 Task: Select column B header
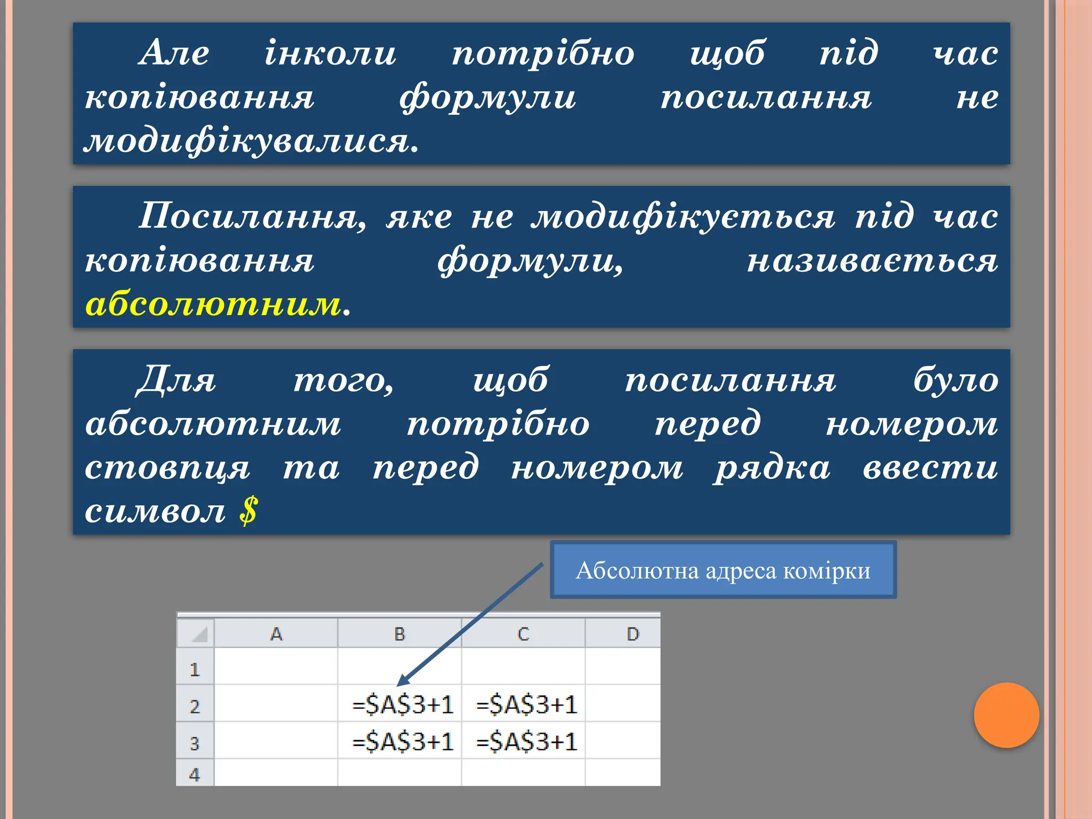[399, 634]
